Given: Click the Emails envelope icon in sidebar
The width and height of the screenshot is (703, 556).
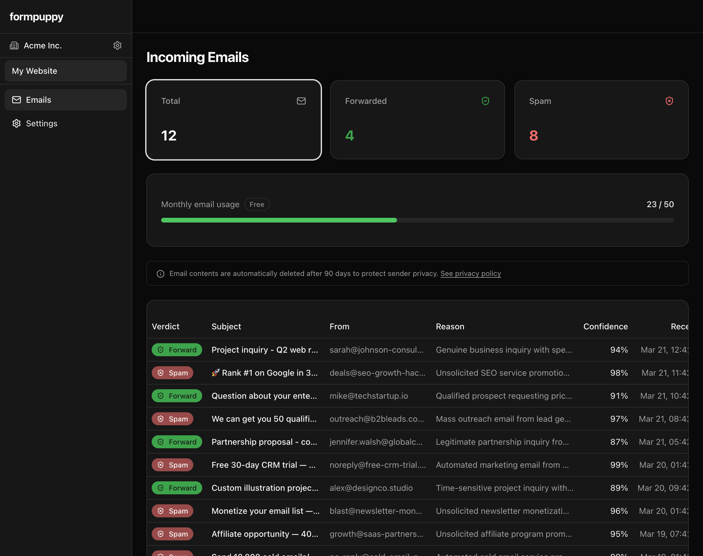Looking at the screenshot, I should 17,100.
